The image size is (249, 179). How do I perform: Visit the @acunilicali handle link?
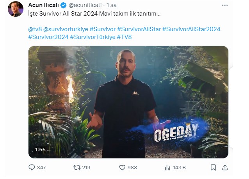85,5
